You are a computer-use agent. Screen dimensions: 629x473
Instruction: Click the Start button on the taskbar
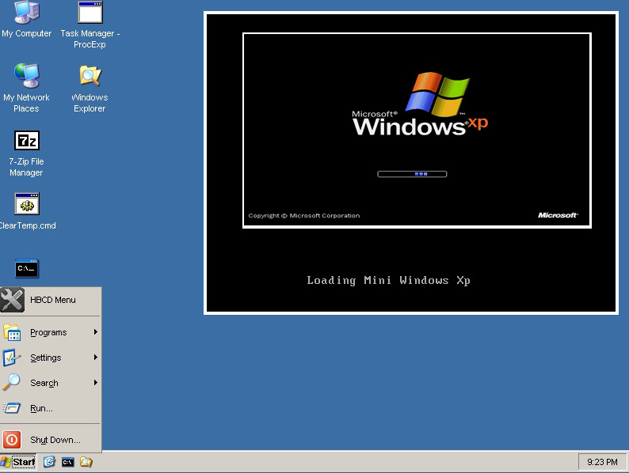point(18,462)
